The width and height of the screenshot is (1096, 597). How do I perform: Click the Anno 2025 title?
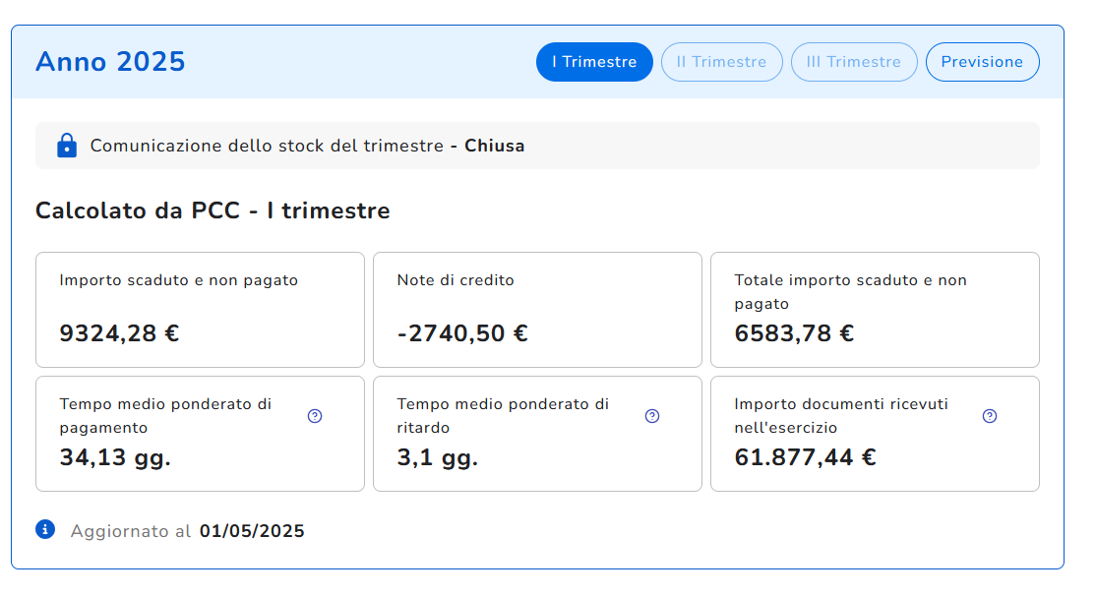pyautogui.click(x=110, y=62)
